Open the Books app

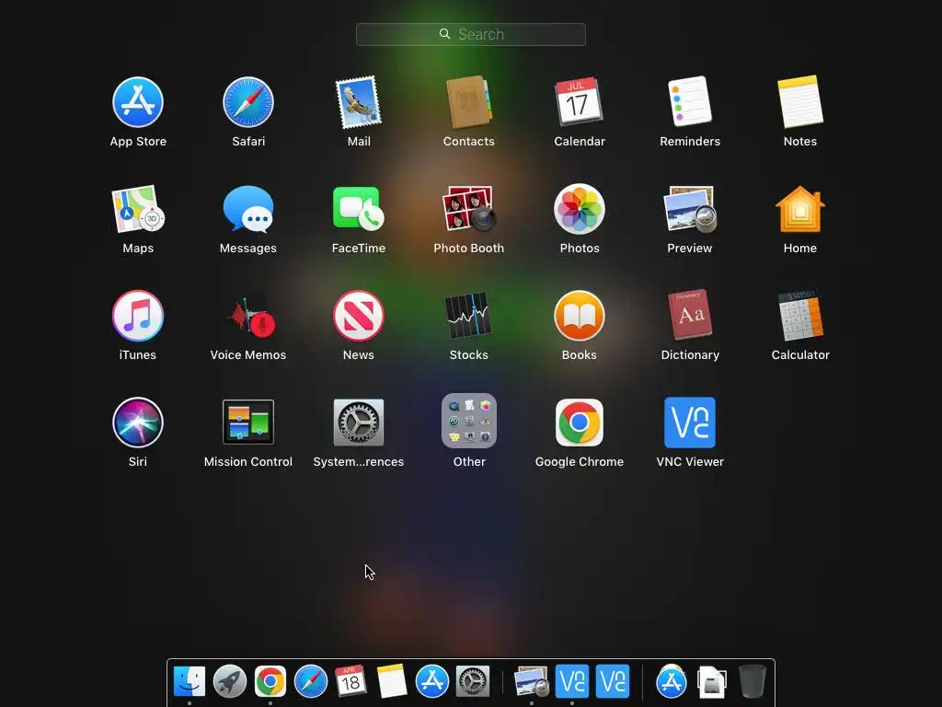pyautogui.click(x=580, y=316)
